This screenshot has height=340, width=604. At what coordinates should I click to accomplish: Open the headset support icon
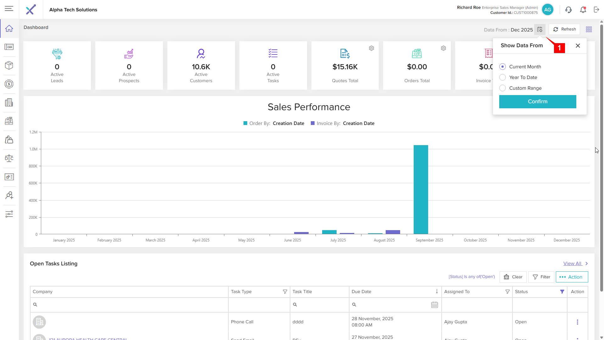coord(568,10)
